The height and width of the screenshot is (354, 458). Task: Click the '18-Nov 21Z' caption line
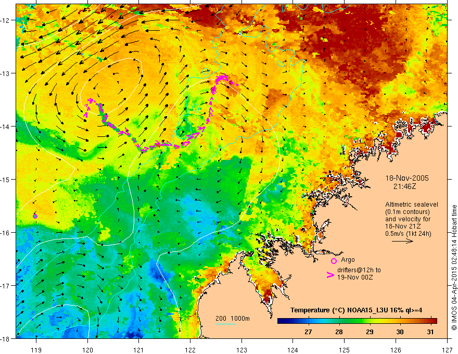(x=404, y=226)
